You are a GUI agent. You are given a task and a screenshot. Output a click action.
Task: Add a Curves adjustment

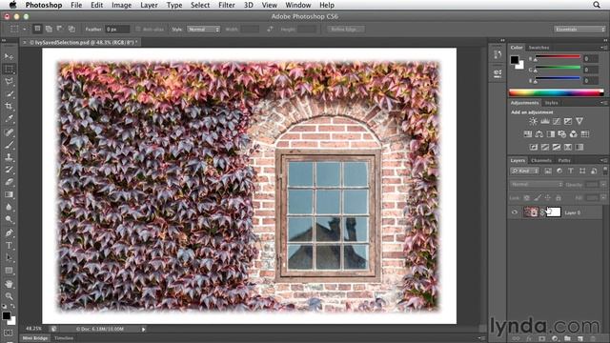[x=557, y=121]
